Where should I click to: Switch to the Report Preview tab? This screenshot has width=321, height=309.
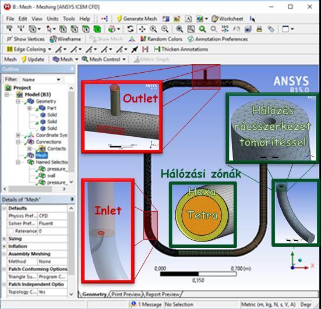click(162, 294)
